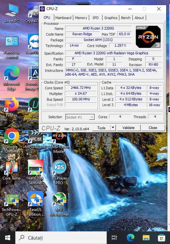The width and height of the screenshot is (170, 244).
Task: Launch Firefox from the desktop
Action: tap(12, 108)
